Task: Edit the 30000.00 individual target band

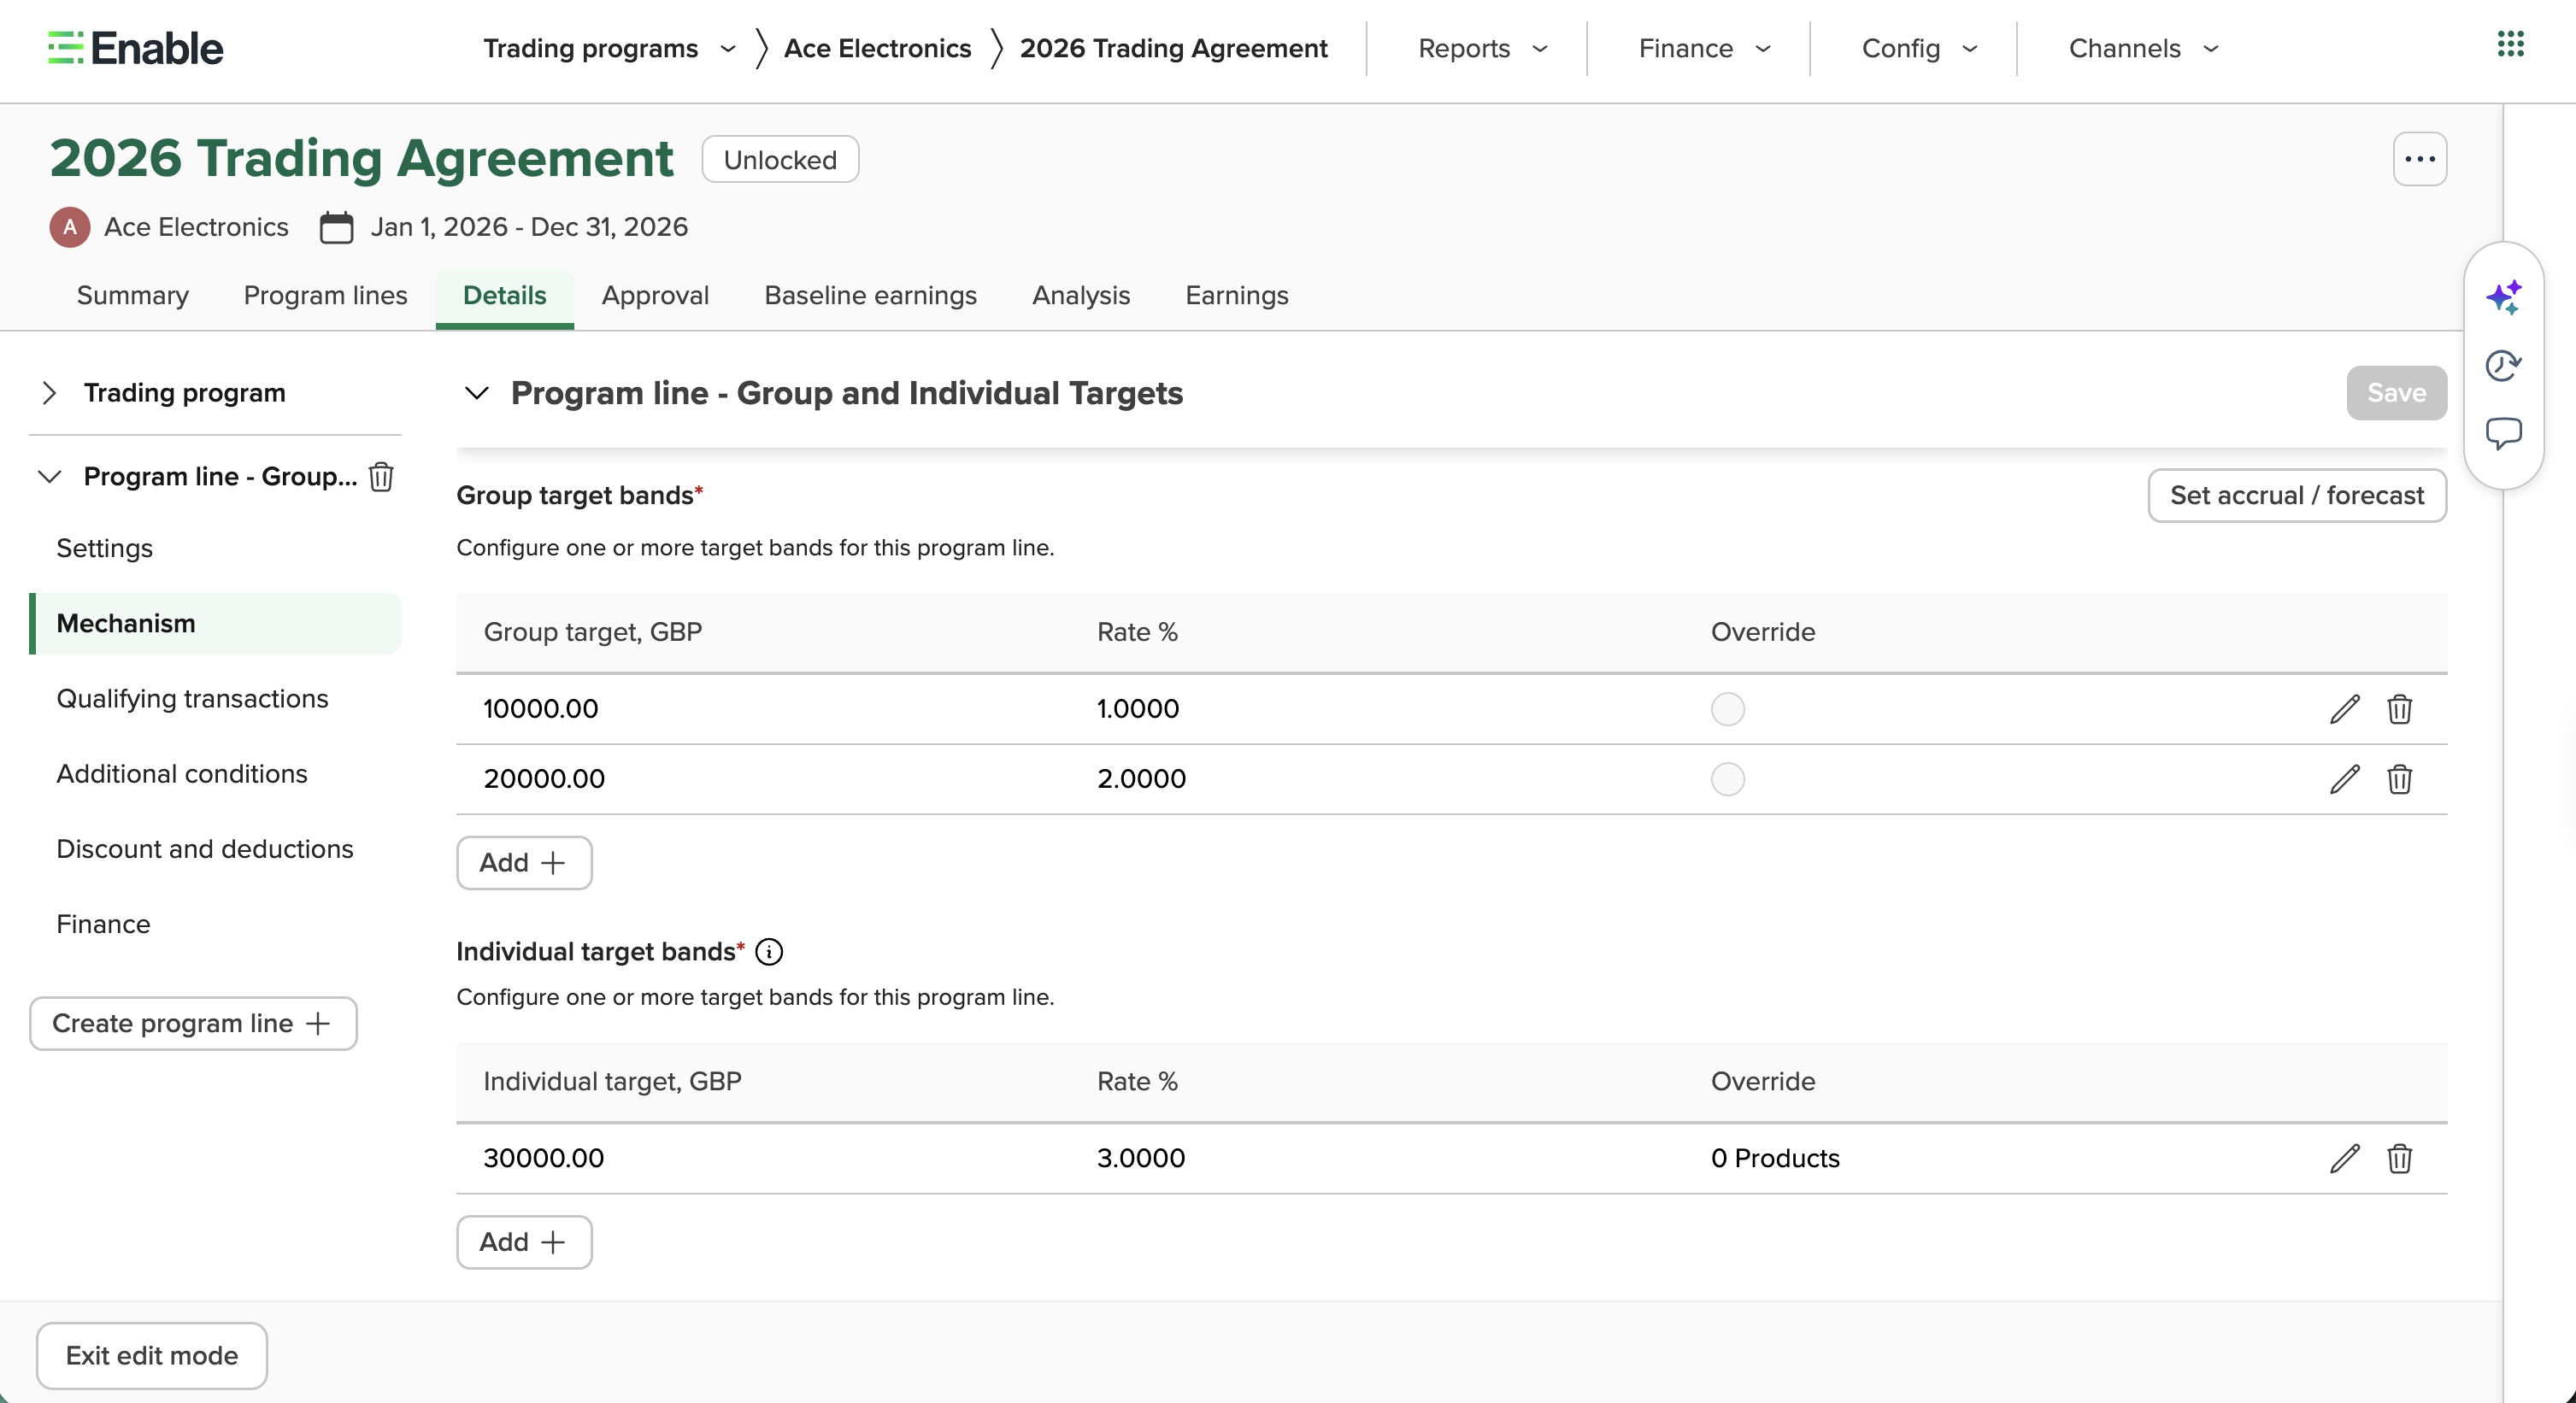Action: pyautogui.click(x=2344, y=1158)
